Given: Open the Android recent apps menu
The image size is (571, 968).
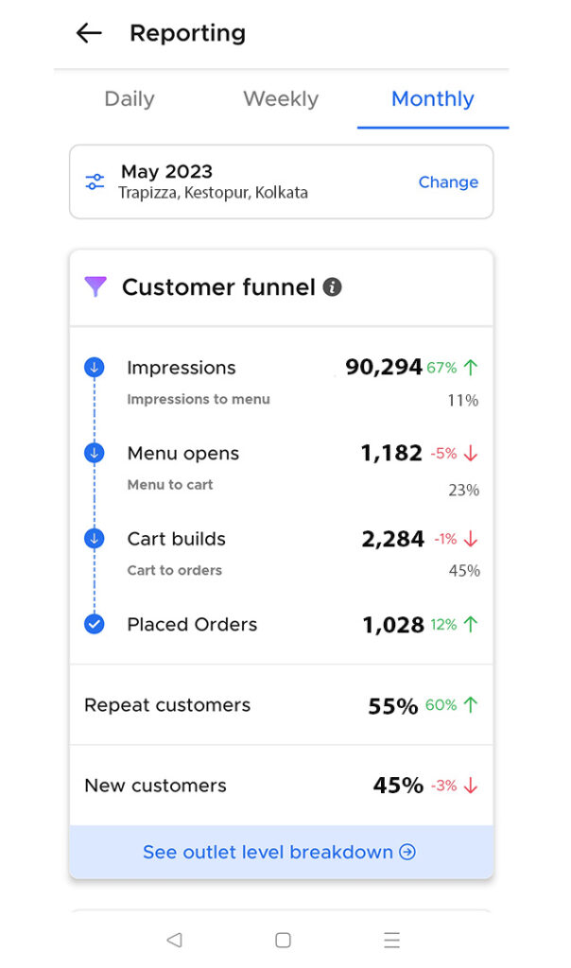Looking at the screenshot, I should coord(391,940).
